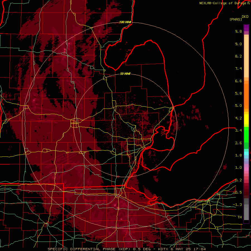Click the 8.2 scale value
This screenshot has width=251, height=251.
[238, 56]
